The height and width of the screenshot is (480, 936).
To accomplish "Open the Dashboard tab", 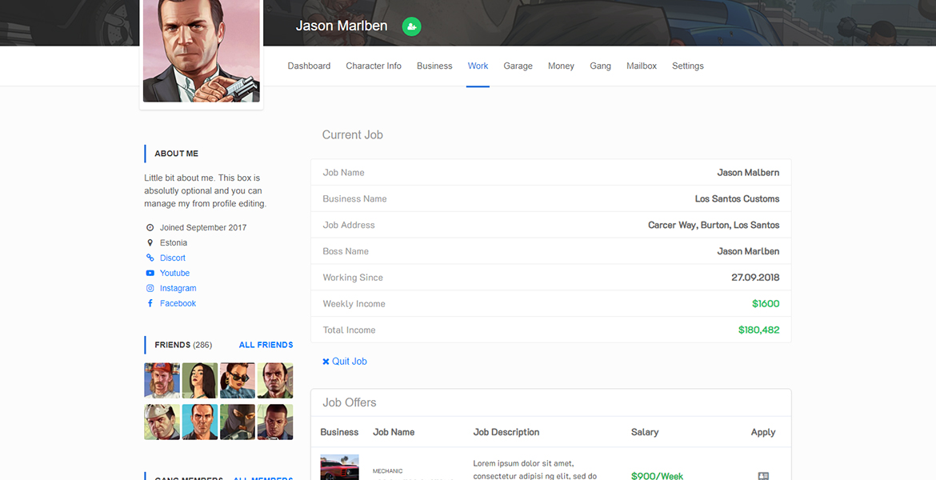I will coord(309,66).
